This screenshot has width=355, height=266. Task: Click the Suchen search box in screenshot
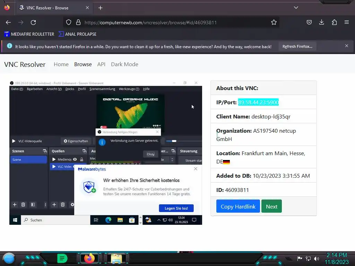[x=56, y=220]
